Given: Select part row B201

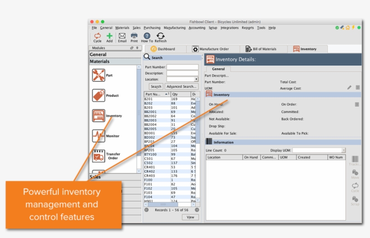Looking at the screenshot, I should tap(170, 99).
